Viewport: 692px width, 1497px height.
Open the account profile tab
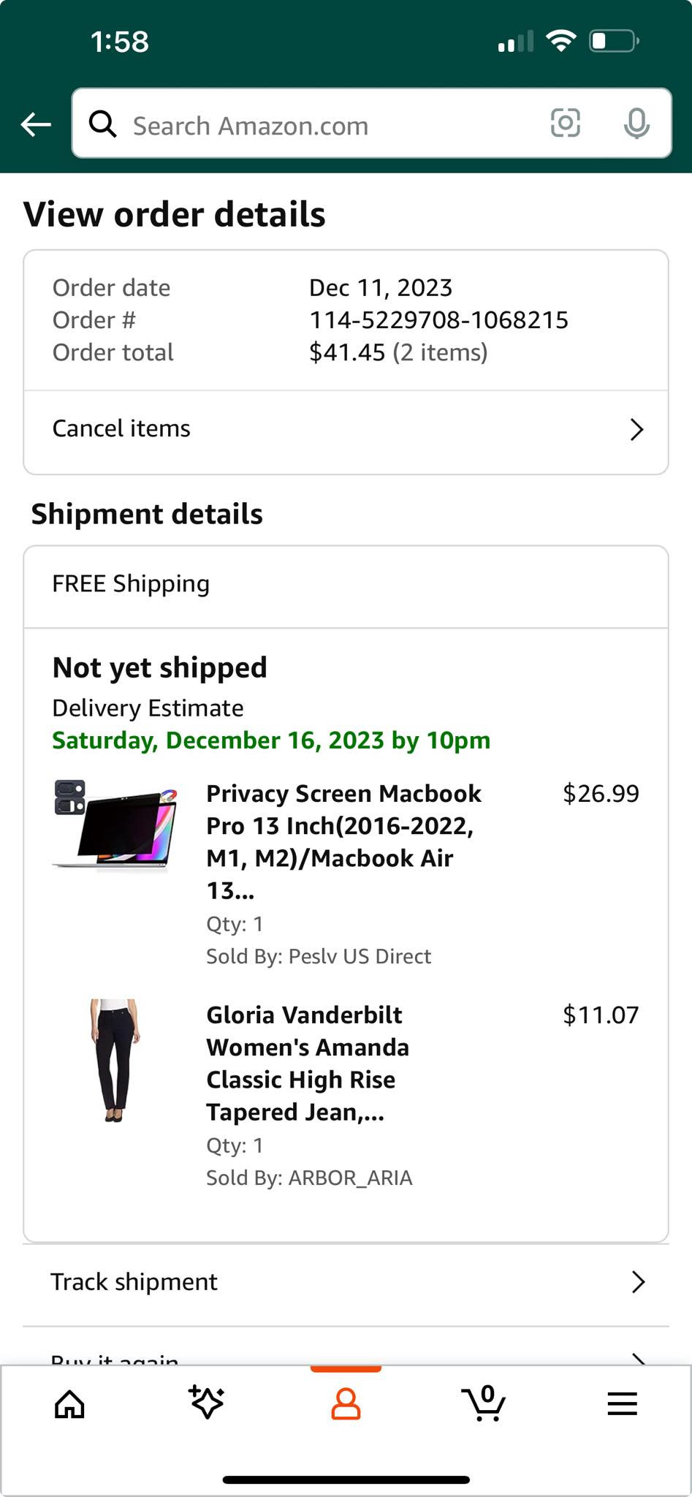346,1404
